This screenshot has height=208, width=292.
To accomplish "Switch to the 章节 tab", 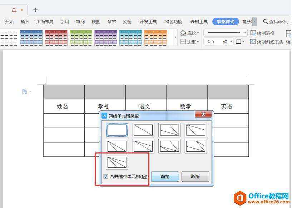I will pyautogui.click(x=112, y=21).
